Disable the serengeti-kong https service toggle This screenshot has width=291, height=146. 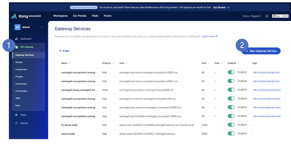231,90
